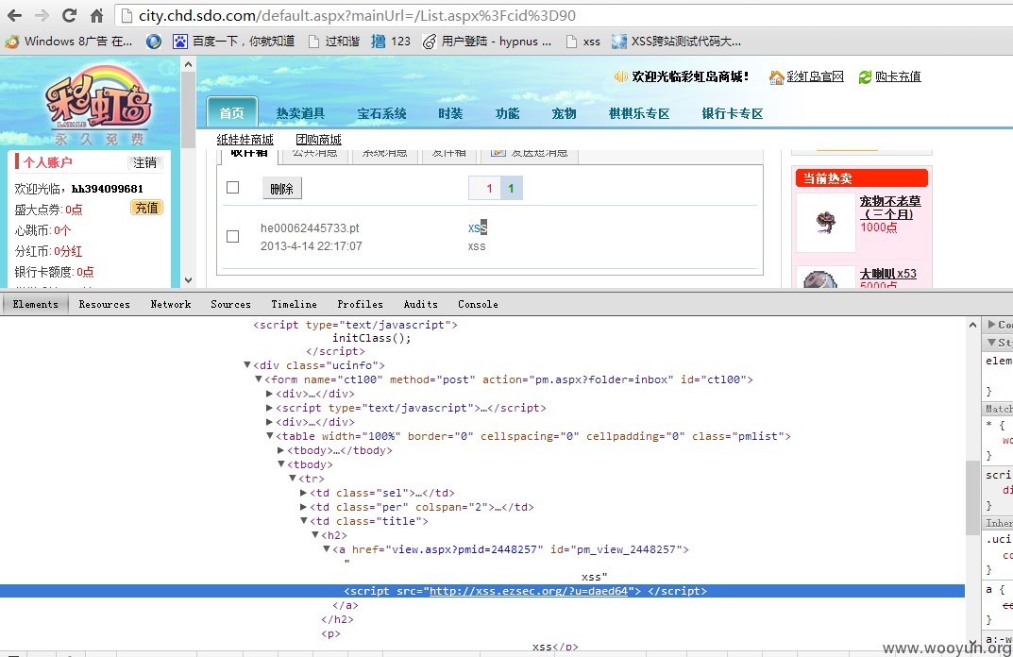Open the 过和谐 bookmark
Screen dimensions: 1013x657
tap(334, 42)
